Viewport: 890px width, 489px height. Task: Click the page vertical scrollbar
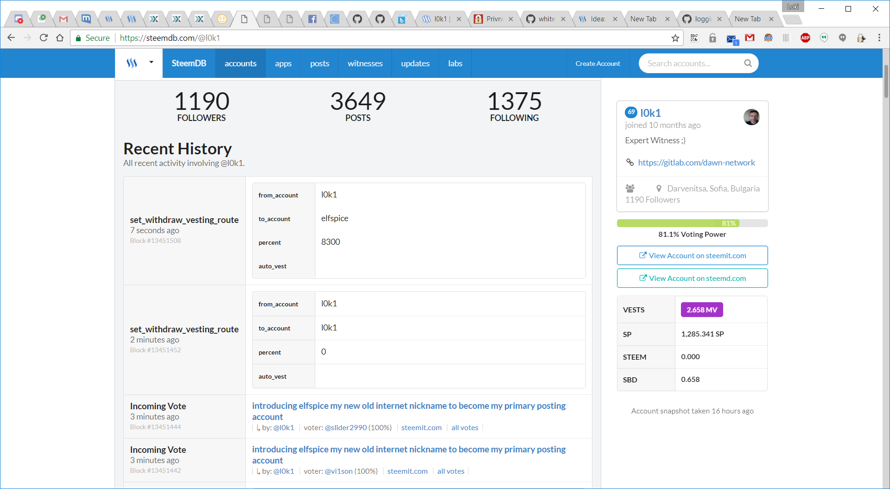pyautogui.click(x=886, y=82)
